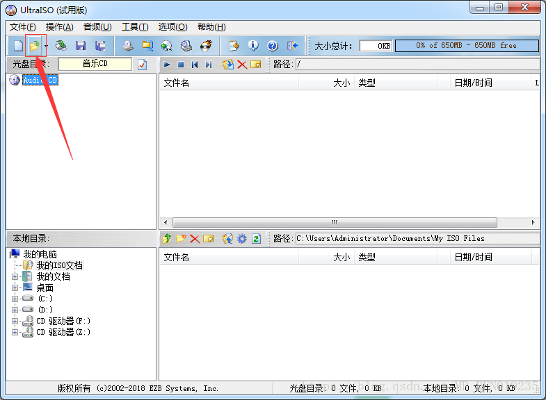Click the local path field C:\Users\Administrator

click(418, 239)
